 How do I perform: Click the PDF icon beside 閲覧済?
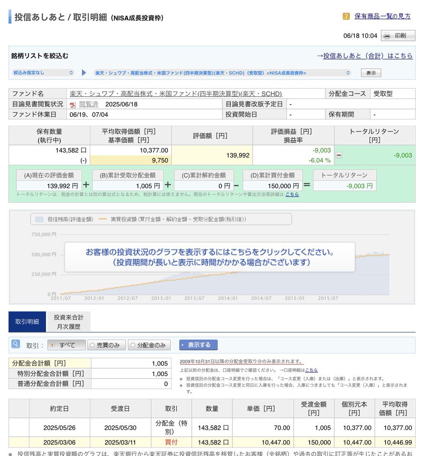click(73, 104)
